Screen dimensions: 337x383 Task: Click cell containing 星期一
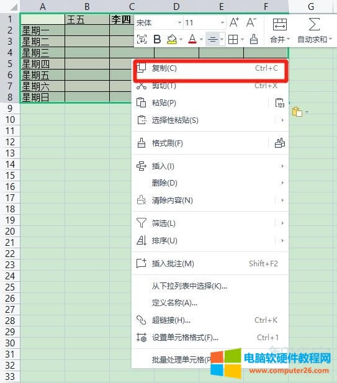coord(43,30)
